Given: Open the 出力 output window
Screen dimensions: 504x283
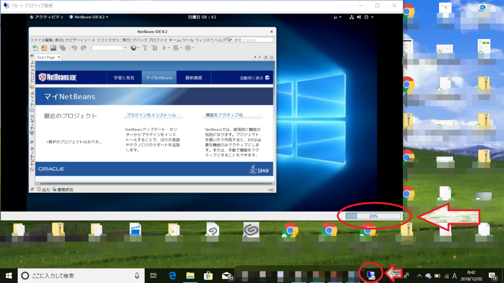Looking at the screenshot, I should pyautogui.click(x=43, y=190).
